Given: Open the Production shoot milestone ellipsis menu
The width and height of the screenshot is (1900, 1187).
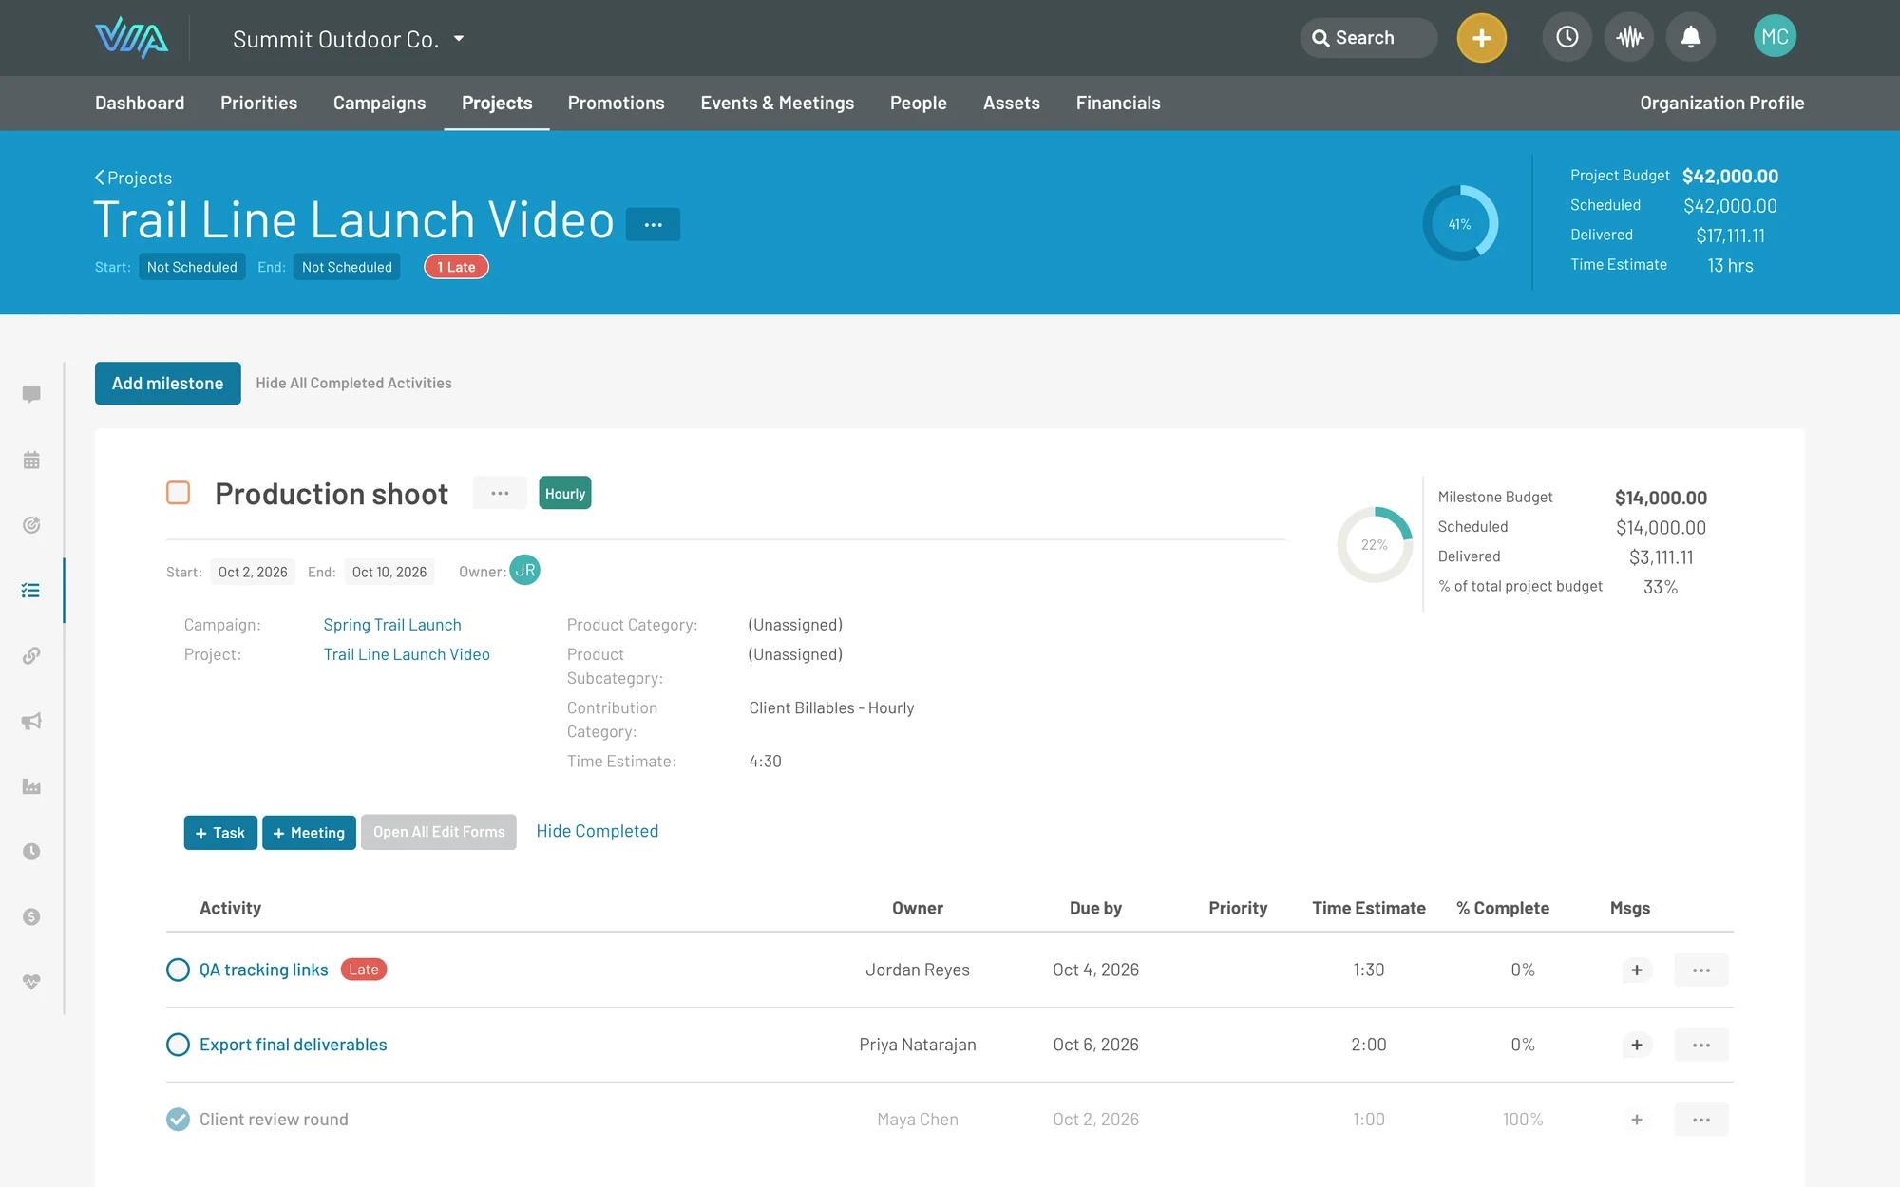Looking at the screenshot, I should click(500, 493).
